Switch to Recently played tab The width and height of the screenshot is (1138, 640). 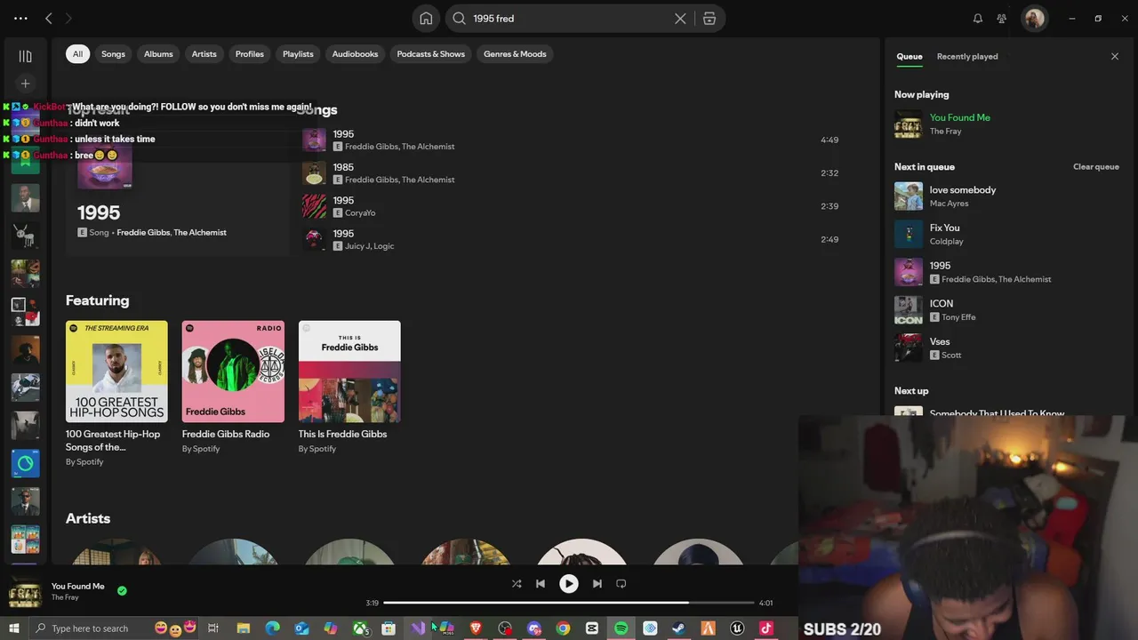967,56
